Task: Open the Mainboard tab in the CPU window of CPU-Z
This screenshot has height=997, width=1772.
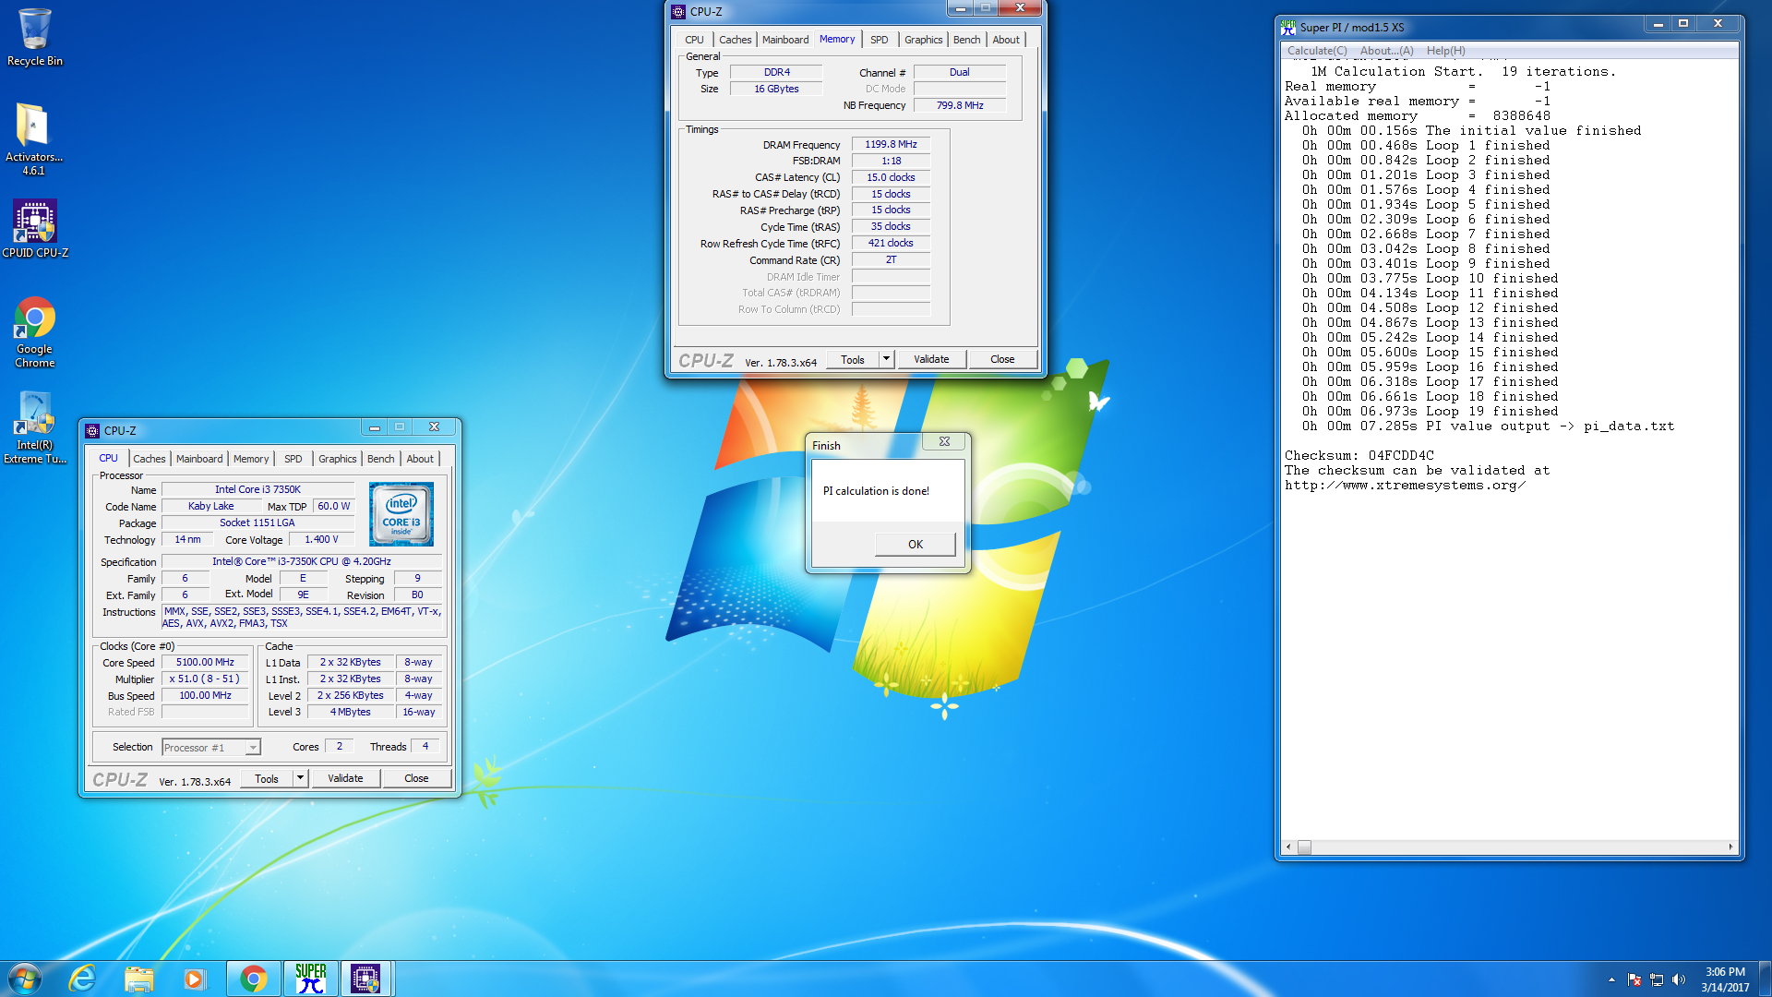Action: point(199,459)
